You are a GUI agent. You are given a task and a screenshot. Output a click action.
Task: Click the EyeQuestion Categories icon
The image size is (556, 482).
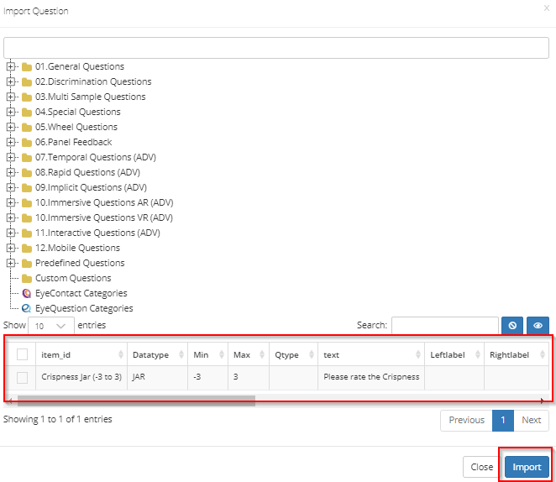27,308
